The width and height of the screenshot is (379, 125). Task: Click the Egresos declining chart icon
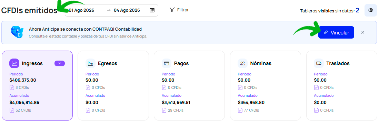coord(90,63)
